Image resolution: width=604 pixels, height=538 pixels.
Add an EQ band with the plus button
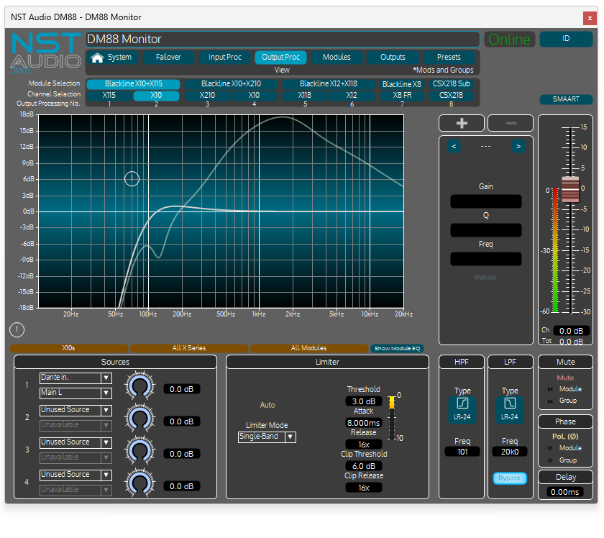tap(462, 123)
